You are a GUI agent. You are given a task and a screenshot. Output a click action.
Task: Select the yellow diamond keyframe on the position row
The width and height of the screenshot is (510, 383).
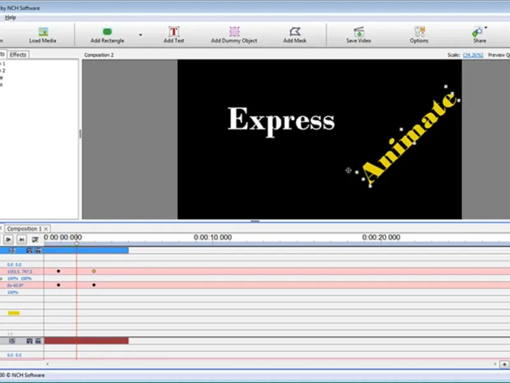[x=94, y=271]
